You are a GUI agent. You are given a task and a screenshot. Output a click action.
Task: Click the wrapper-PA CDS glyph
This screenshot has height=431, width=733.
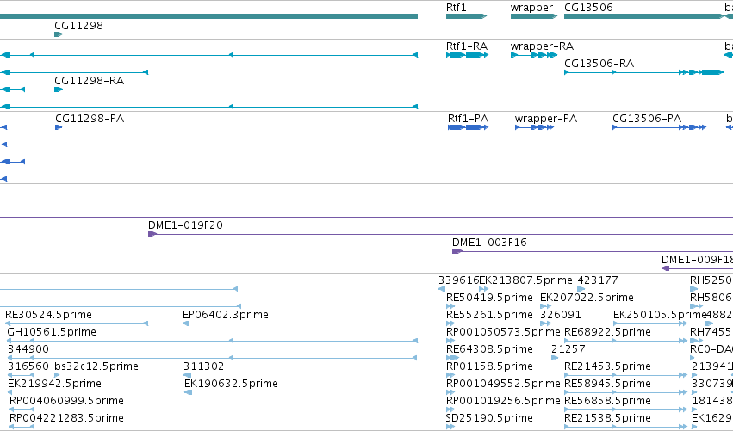(534, 127)
